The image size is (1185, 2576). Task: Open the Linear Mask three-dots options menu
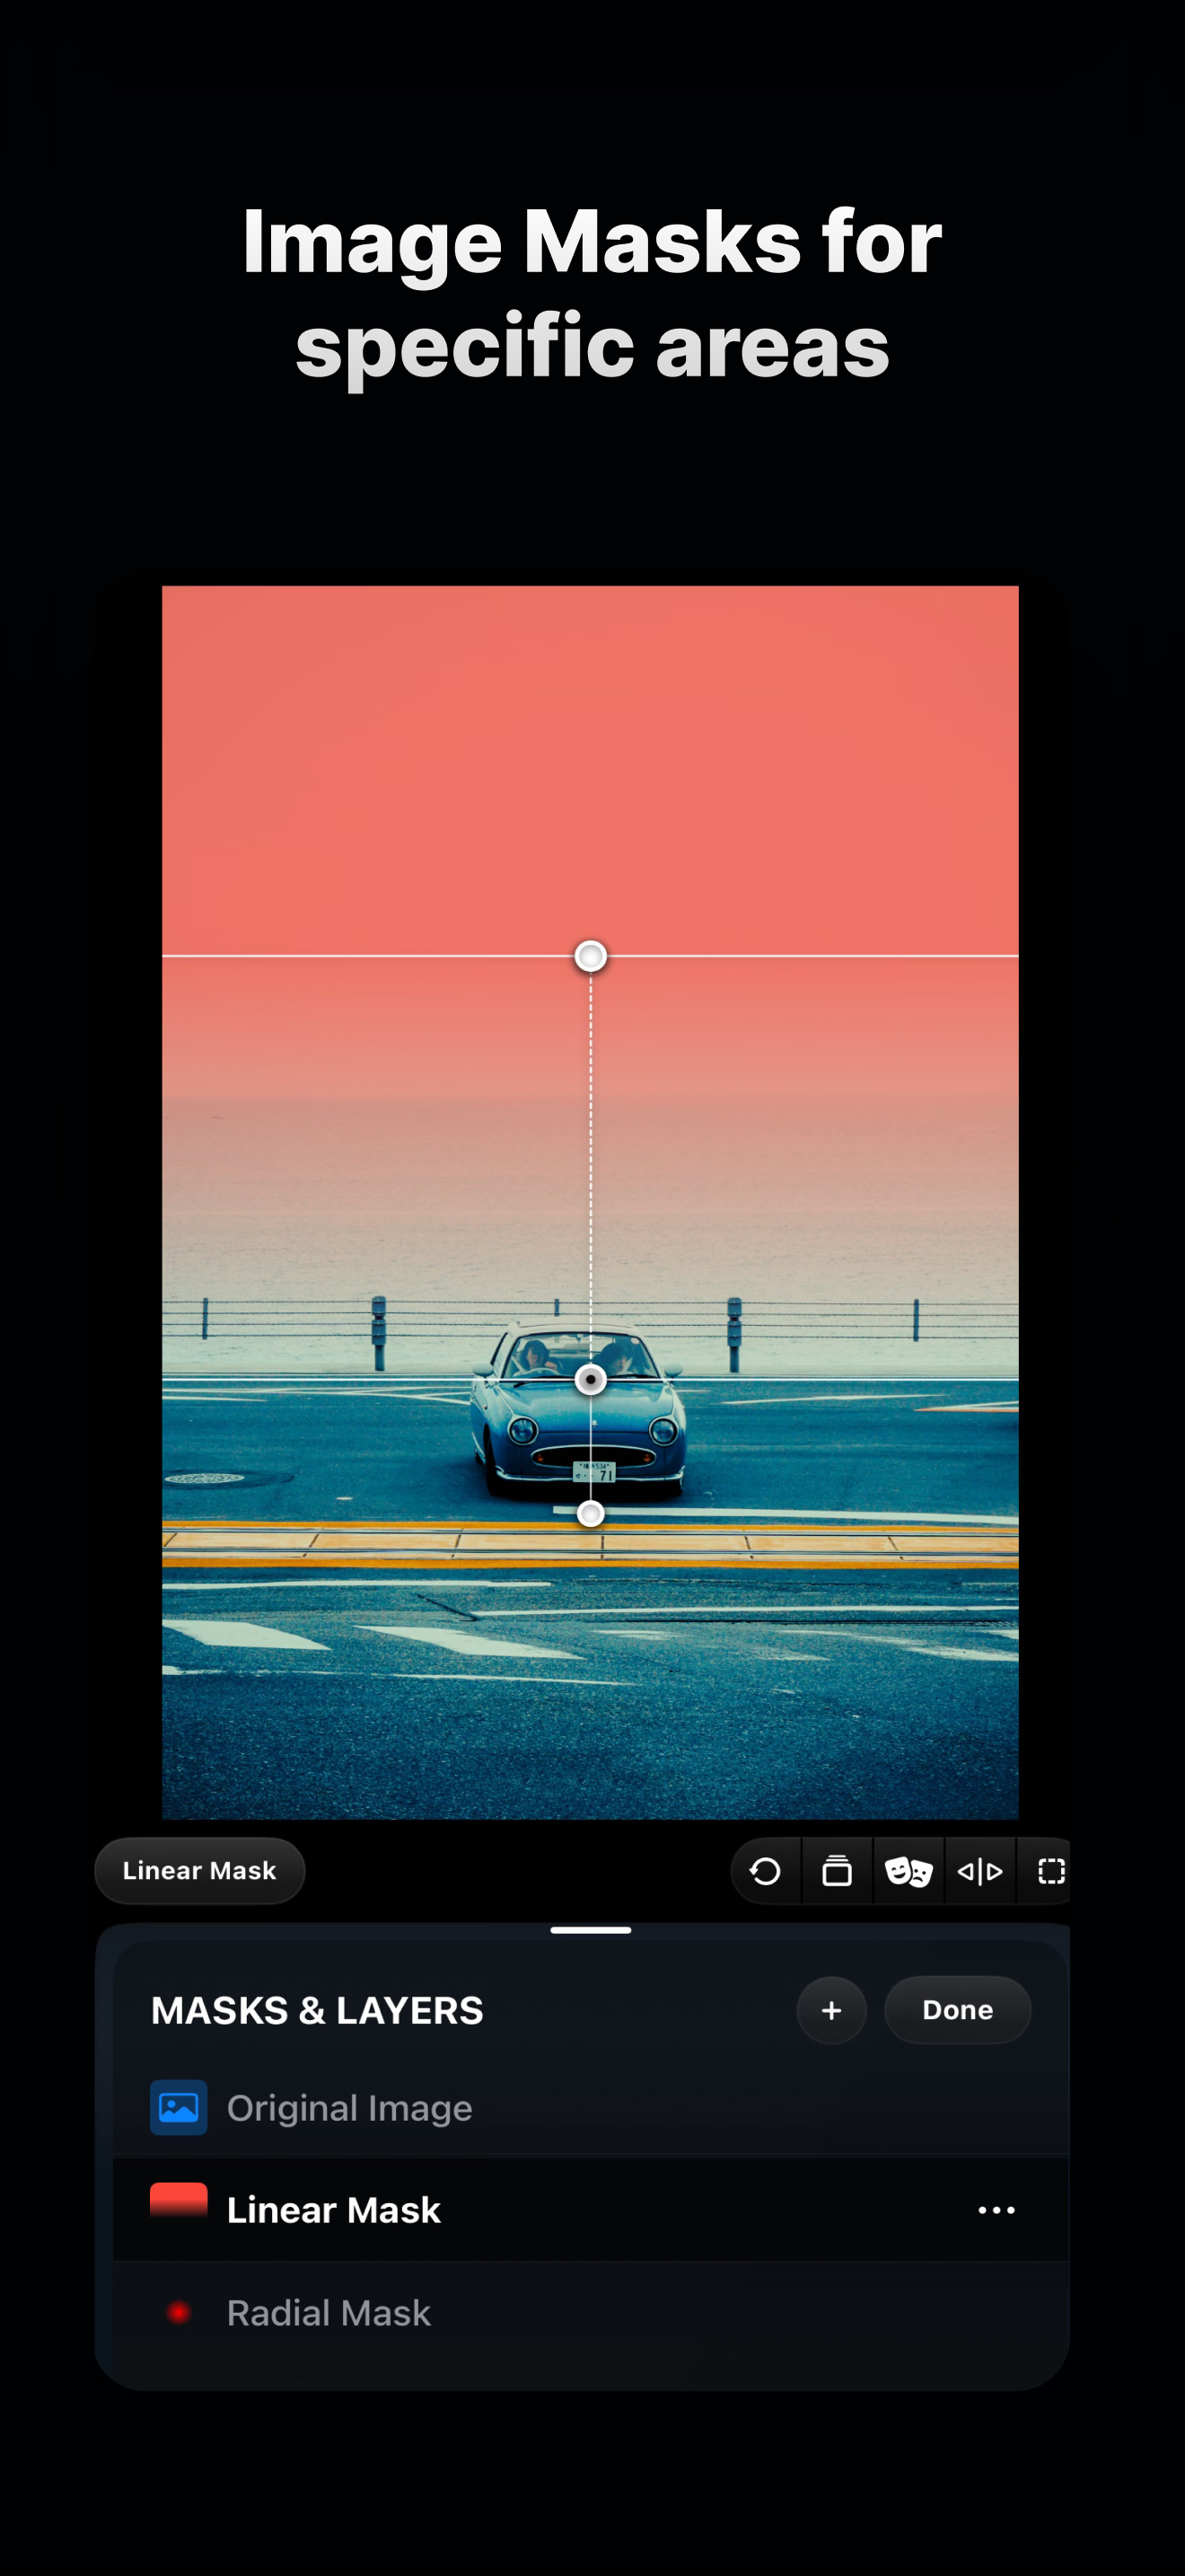tap(996, 2210)
